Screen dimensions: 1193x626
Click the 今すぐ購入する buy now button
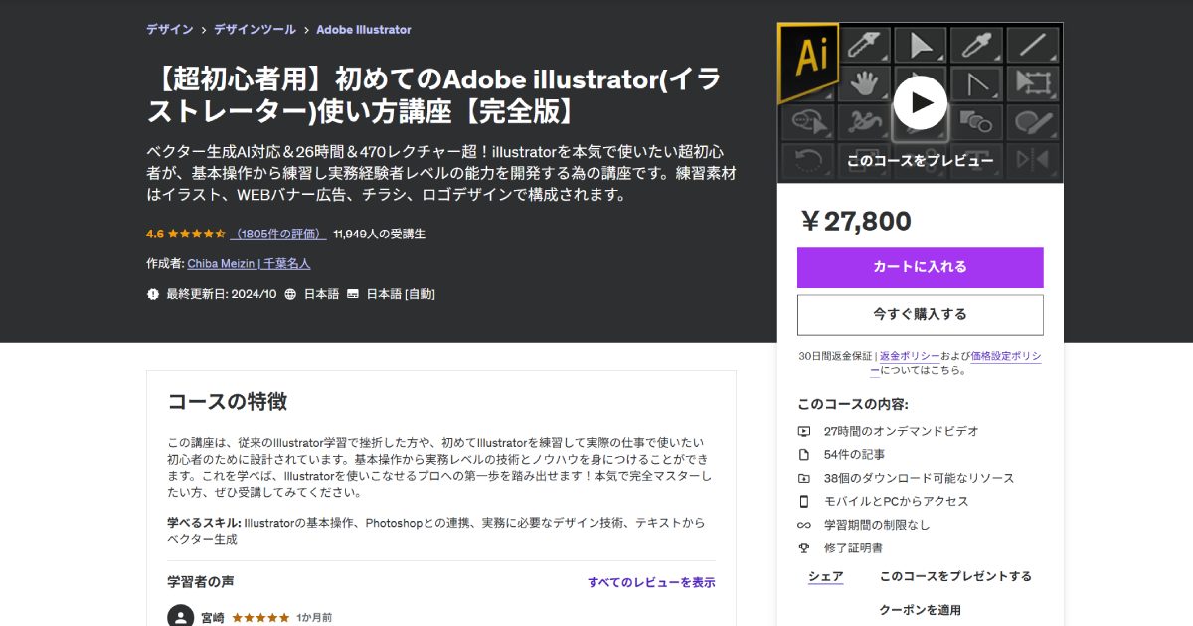(x=920, y=315)
